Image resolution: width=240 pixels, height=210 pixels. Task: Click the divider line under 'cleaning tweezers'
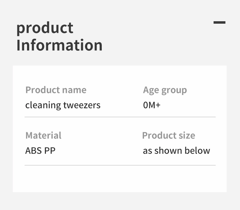120,117
